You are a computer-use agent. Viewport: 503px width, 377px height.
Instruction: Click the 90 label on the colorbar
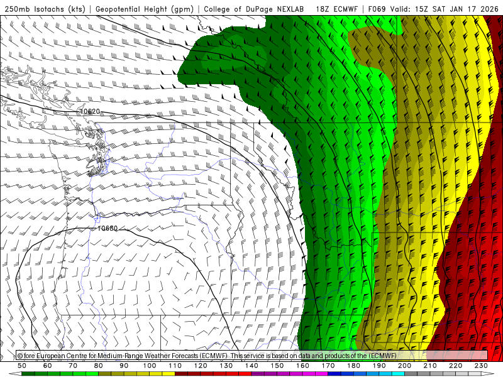(x=124, y=366)
